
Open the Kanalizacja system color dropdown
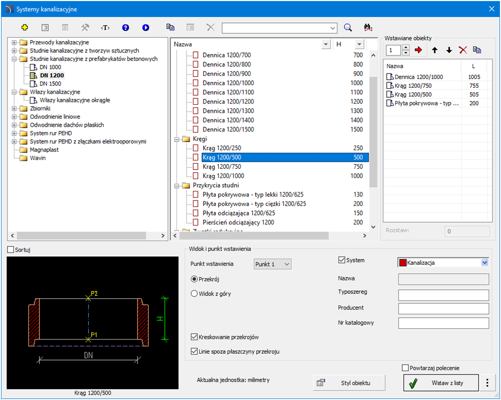(x=484, y=262)
